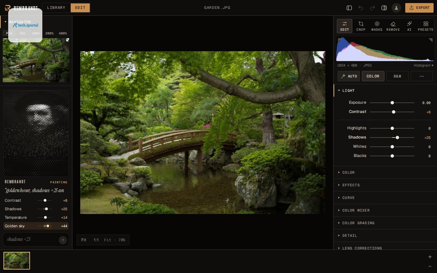This screenshot has width=437, height=273.
Task: Select the garden thumbnail in the filmstrip
Action: pos(17,261)
